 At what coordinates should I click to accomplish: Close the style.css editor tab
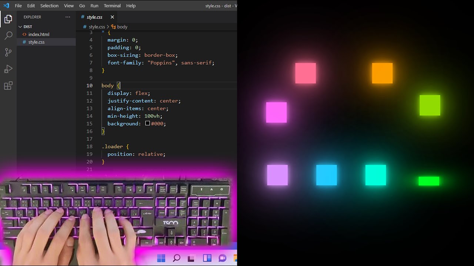pyautogui.click(x=112, y=17)
